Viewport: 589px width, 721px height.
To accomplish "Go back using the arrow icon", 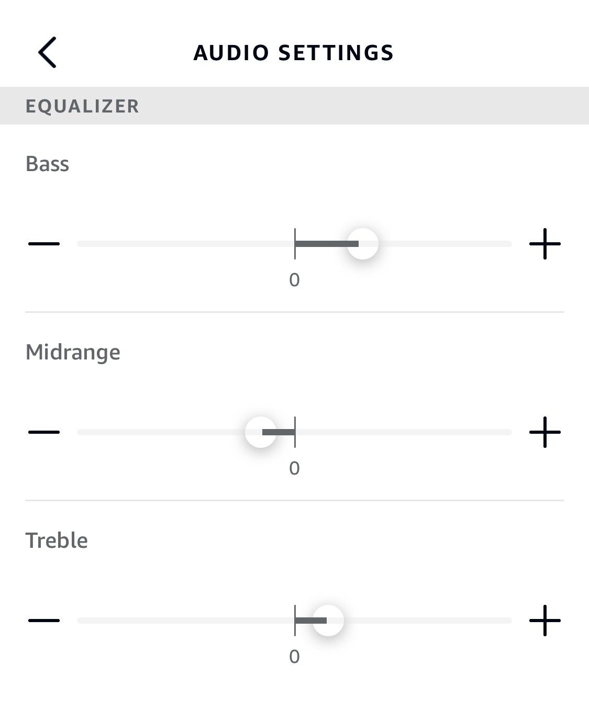I will 47,52.
